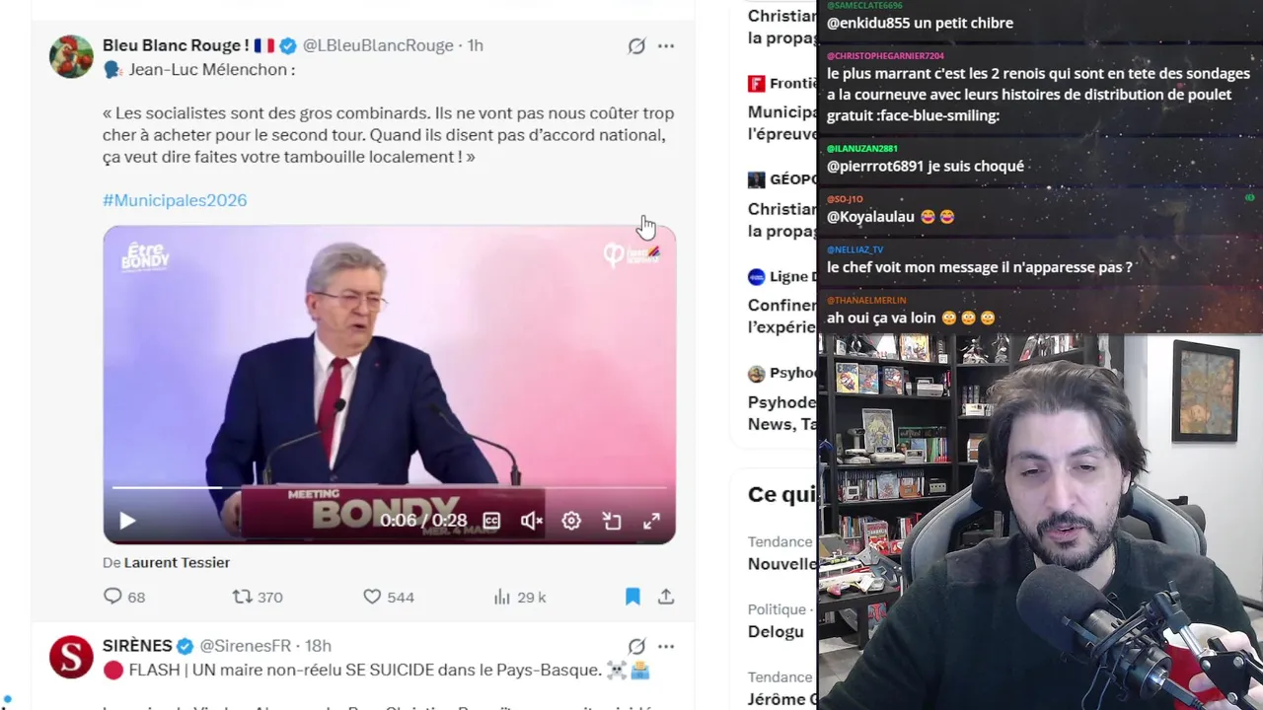The width and height of the screenshot is (1263, 710).
Task: Toggle video closed captions
Action: pyautogui.click(x=491, y=521)
